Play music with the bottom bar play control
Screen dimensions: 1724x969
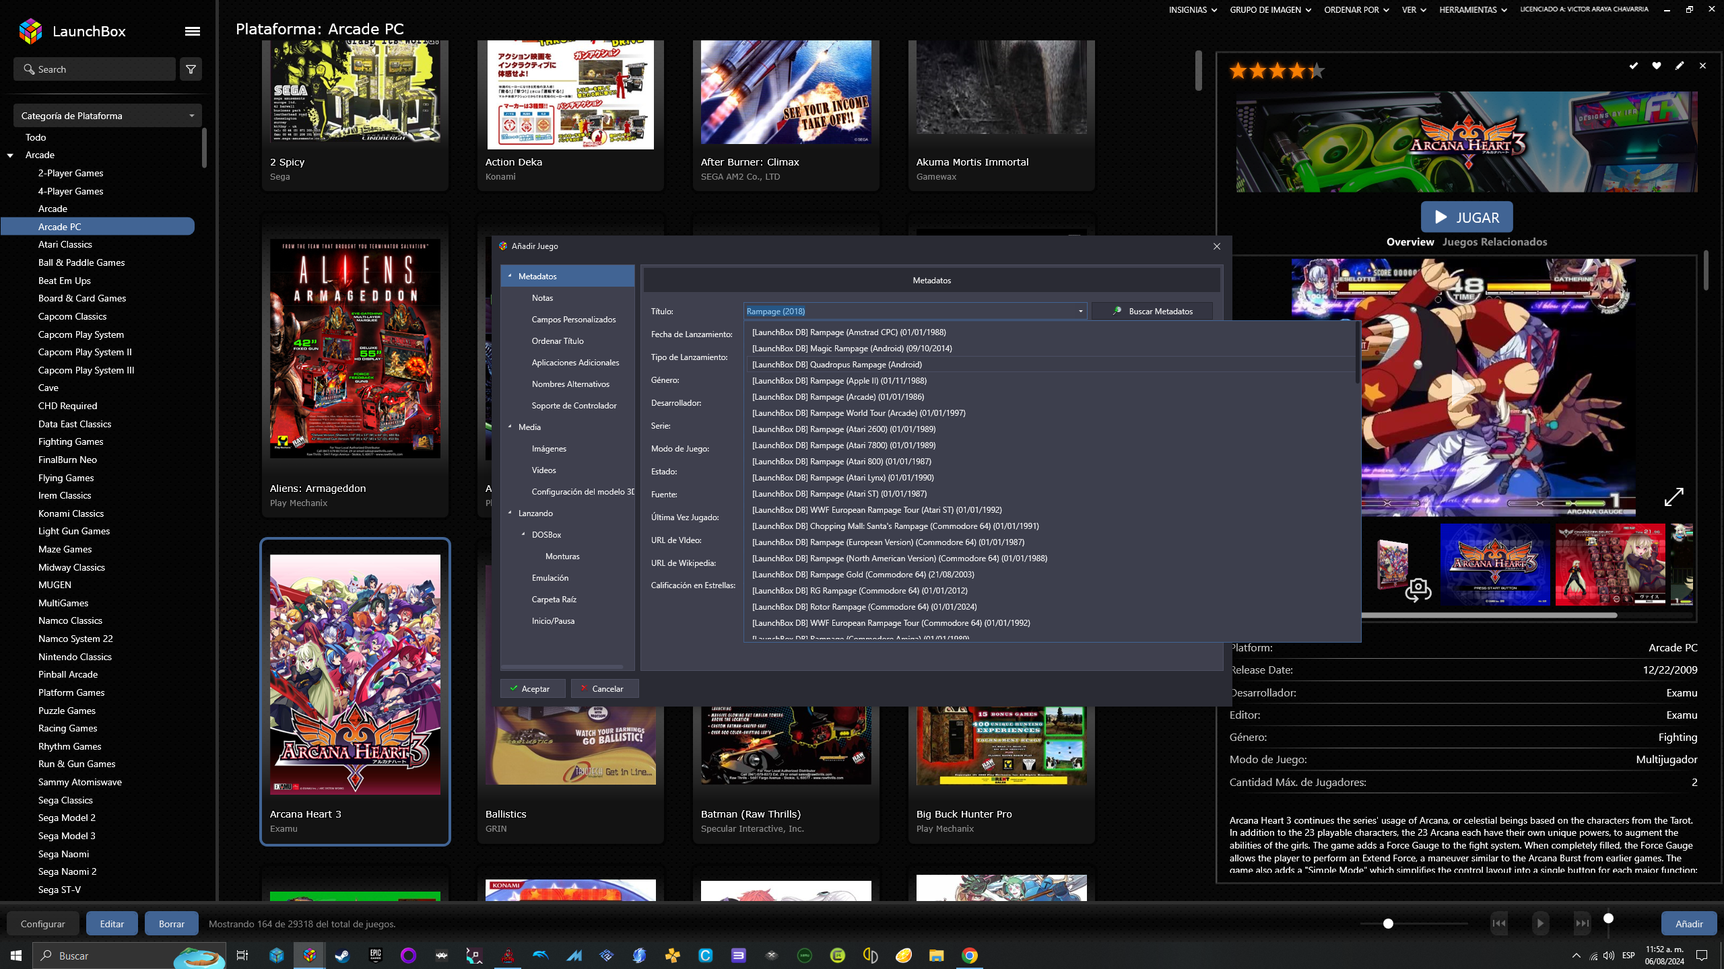[1540, 923]
